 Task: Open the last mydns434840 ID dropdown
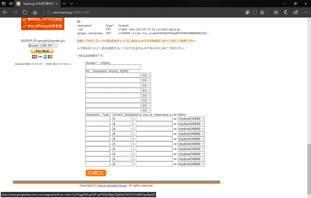[x=191, y=164]
